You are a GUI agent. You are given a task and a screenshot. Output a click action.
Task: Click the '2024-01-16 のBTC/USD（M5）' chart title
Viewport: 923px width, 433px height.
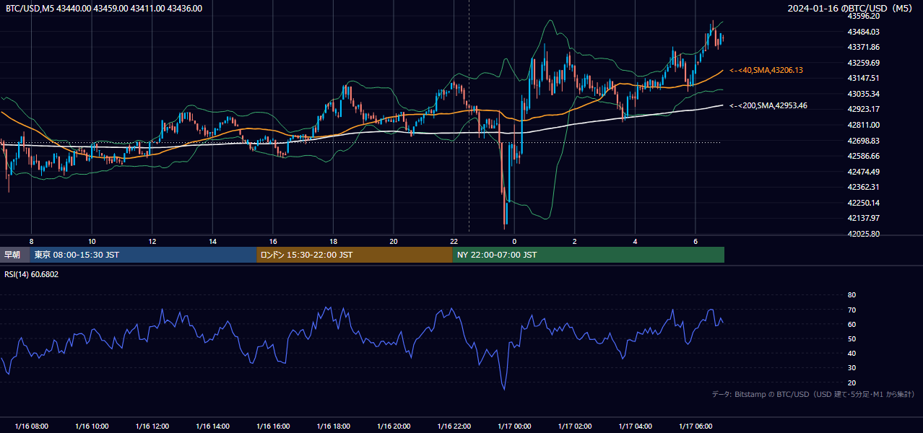click(851, 8)
